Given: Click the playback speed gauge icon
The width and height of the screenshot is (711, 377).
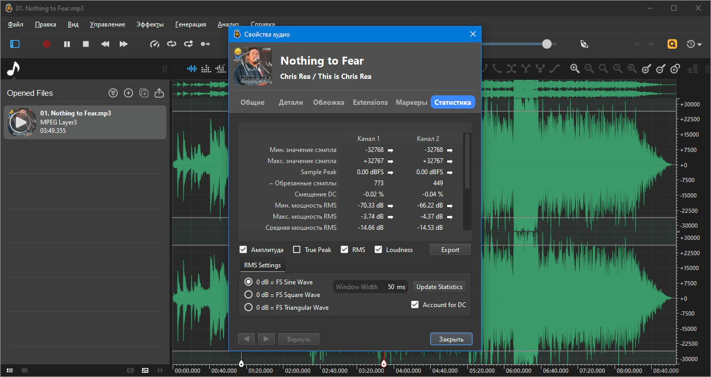Looking at the screenshot, I should click(x=155, y=44).
